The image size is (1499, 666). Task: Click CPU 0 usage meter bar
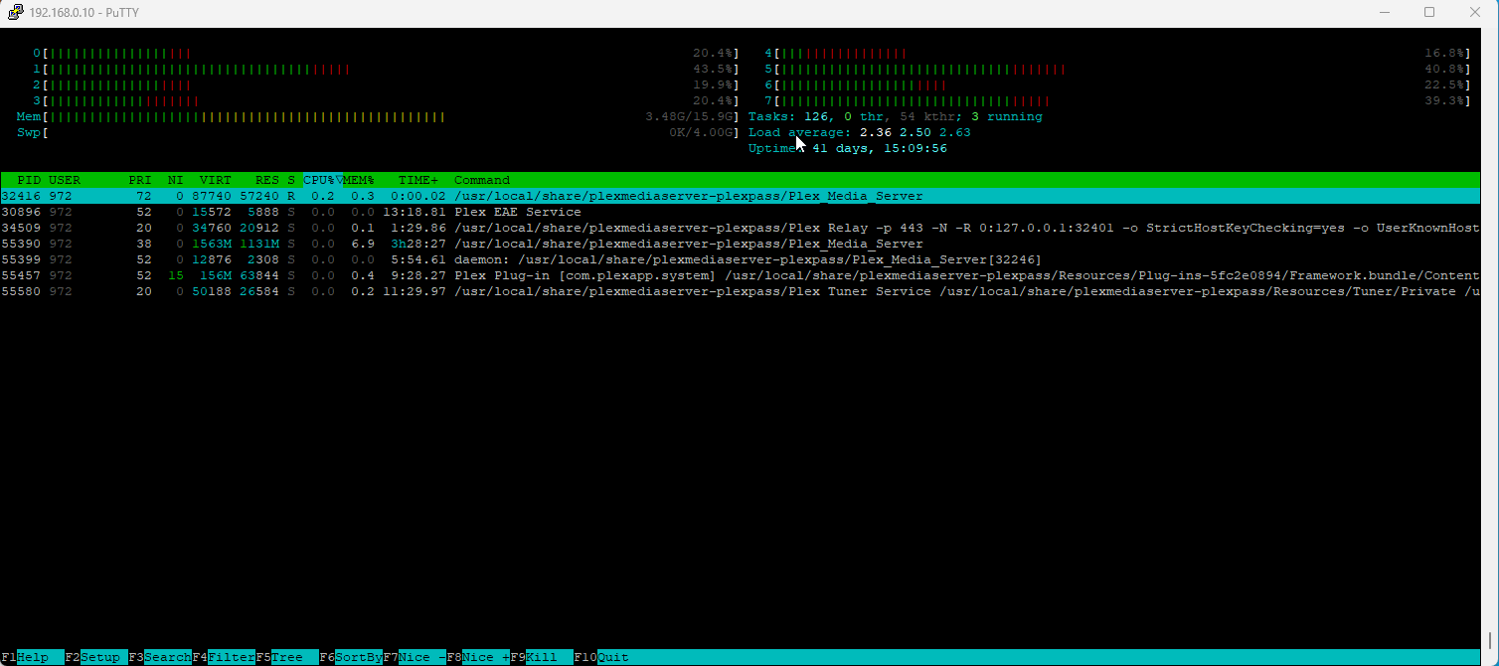[387, 53]
